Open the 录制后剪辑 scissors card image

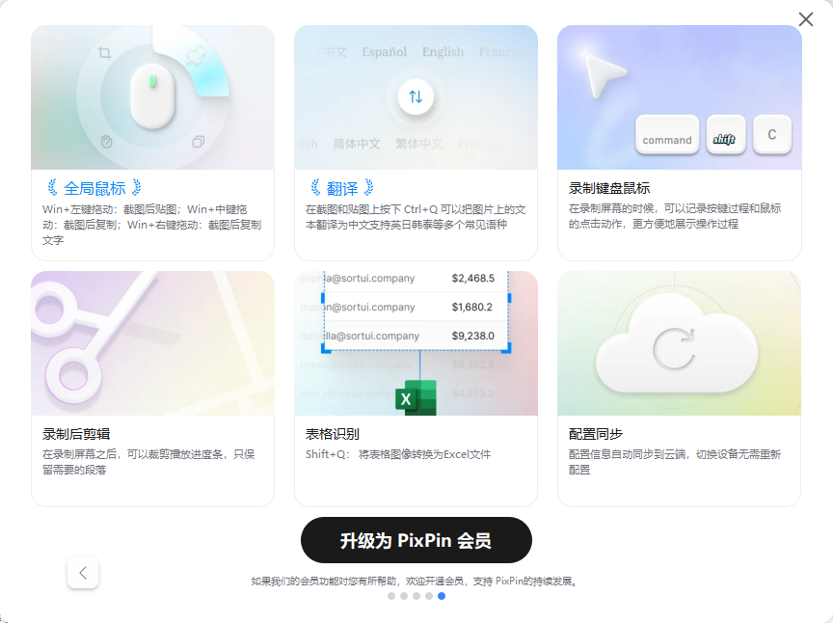pyautogui.click(x=153, y=343)
